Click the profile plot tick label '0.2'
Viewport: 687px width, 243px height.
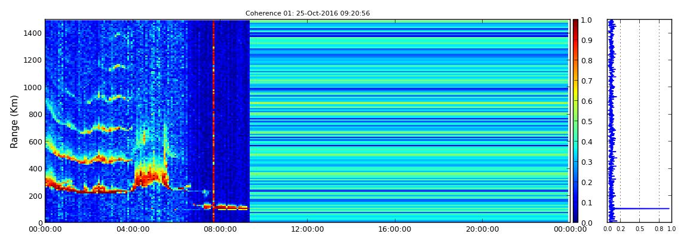[x=621, y=229]
